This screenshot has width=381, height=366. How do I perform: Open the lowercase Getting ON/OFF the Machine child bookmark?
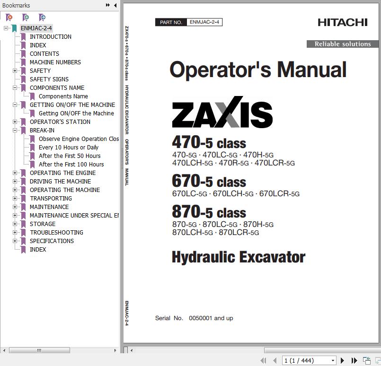pyautogui.click(x=76, y=113)
